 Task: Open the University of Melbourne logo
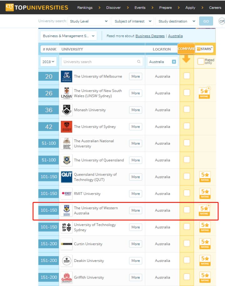pos(67,77)
